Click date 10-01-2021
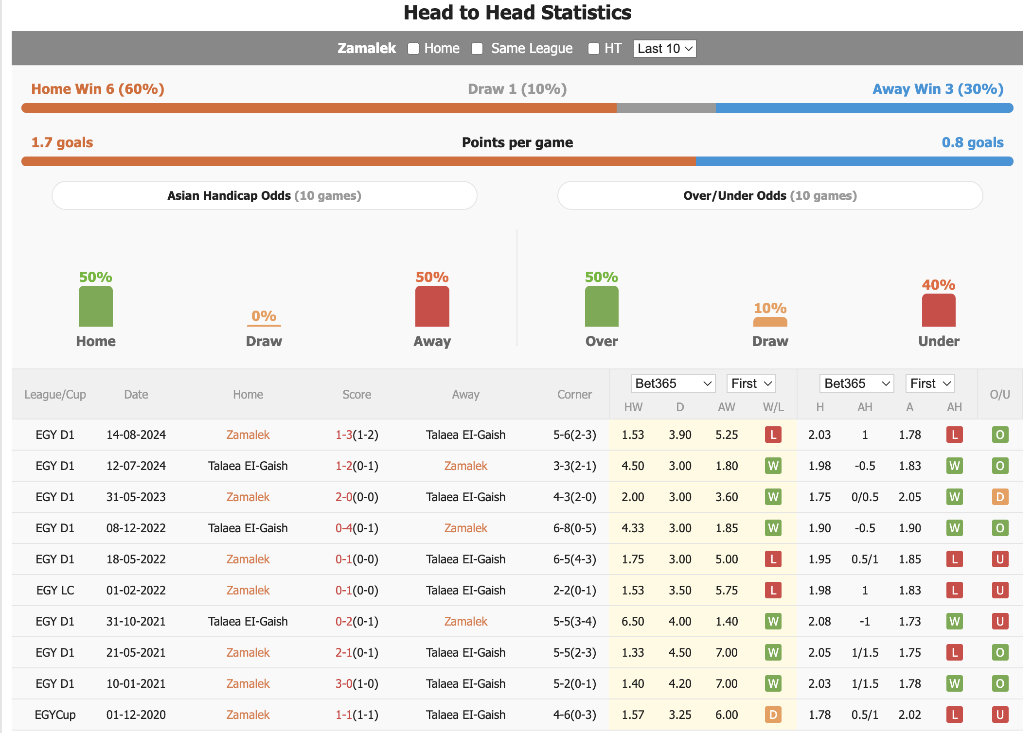1032x733 pixels. (136, 683)
